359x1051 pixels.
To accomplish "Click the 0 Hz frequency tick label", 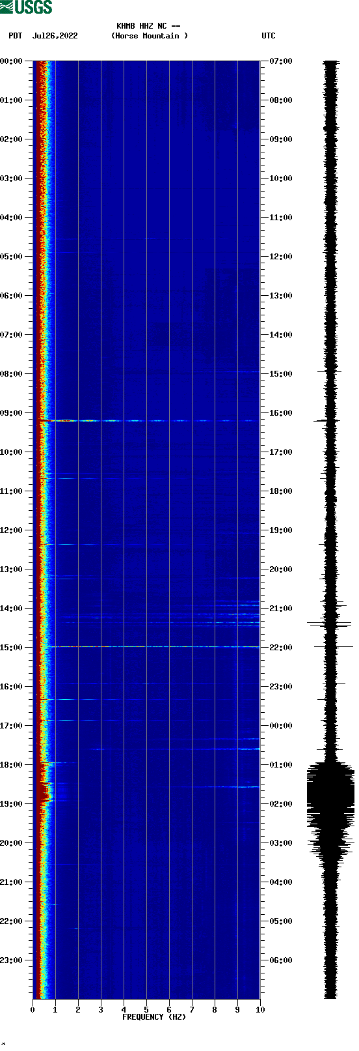I will click(x=33, y=1010).
